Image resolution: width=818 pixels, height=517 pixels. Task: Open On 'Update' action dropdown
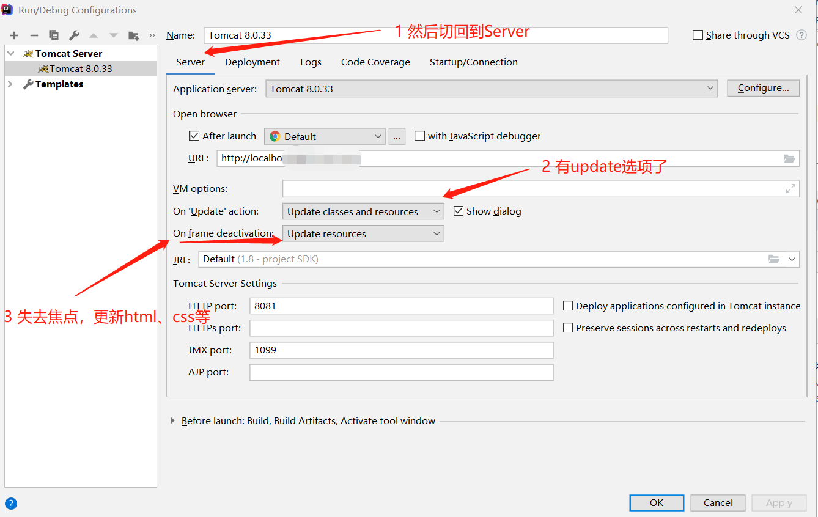coord(363,211)
